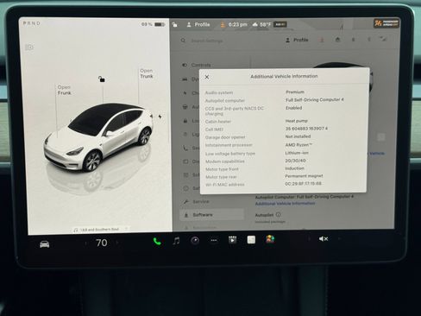This screenshot has width=421, height=316.
Task: Select Service in the settings menu
Action: pos(196,201)
